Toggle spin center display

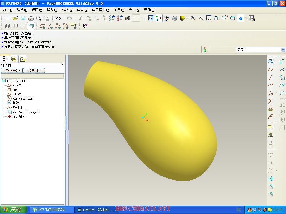click(159, 18)
